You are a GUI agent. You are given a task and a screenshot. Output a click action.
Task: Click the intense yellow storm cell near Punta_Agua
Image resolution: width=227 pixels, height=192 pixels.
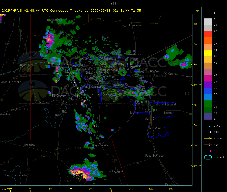coord(79,174)
